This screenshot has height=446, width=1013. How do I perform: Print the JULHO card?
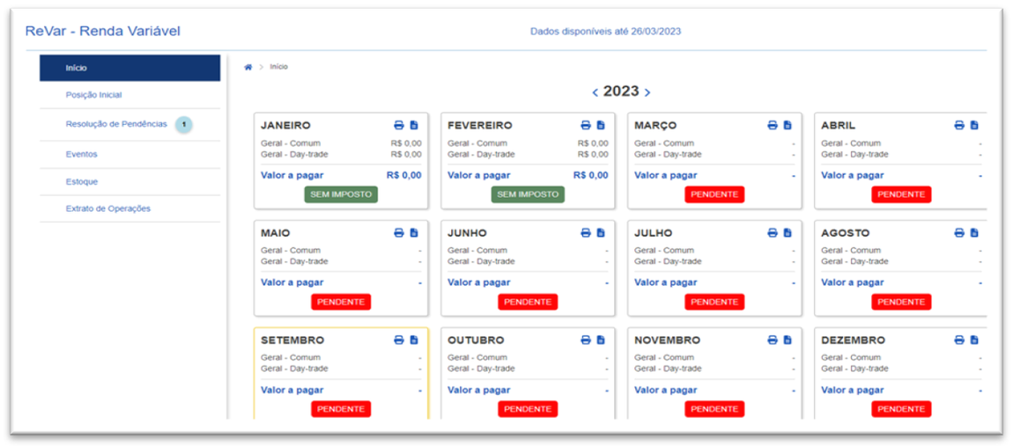(x=772, y=232)
